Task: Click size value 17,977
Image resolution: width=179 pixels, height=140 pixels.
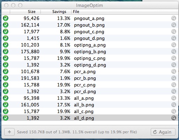Action: [31, 31]
